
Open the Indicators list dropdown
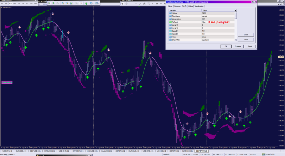pos(87,3)
